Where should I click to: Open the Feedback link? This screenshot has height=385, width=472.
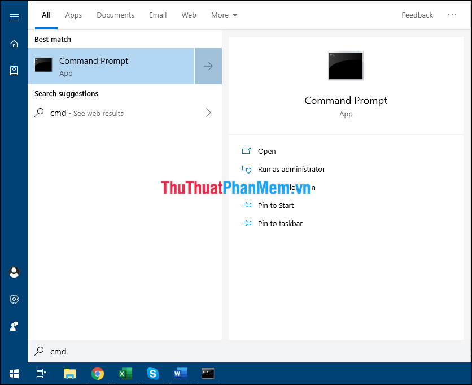tap(417, 15)
